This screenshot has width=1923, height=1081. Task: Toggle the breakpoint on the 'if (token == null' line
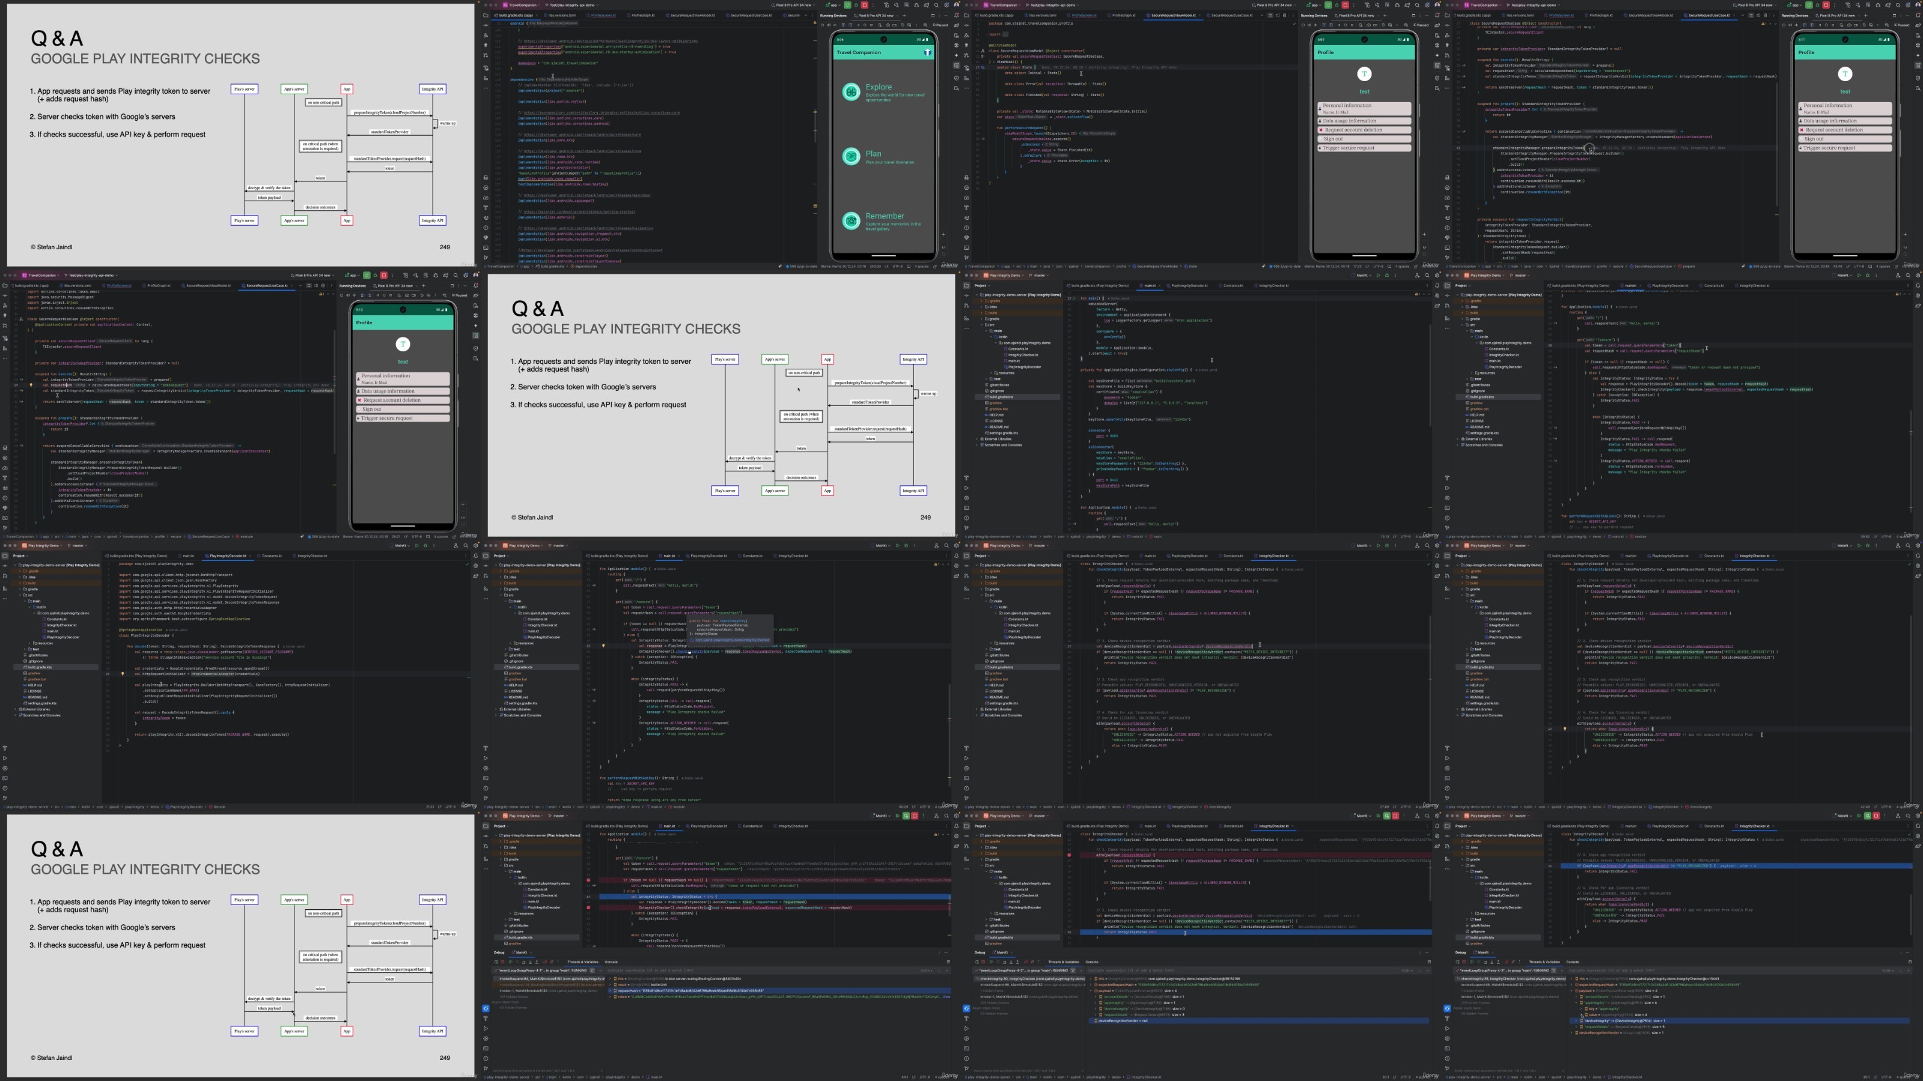click(x=588, y=880)
